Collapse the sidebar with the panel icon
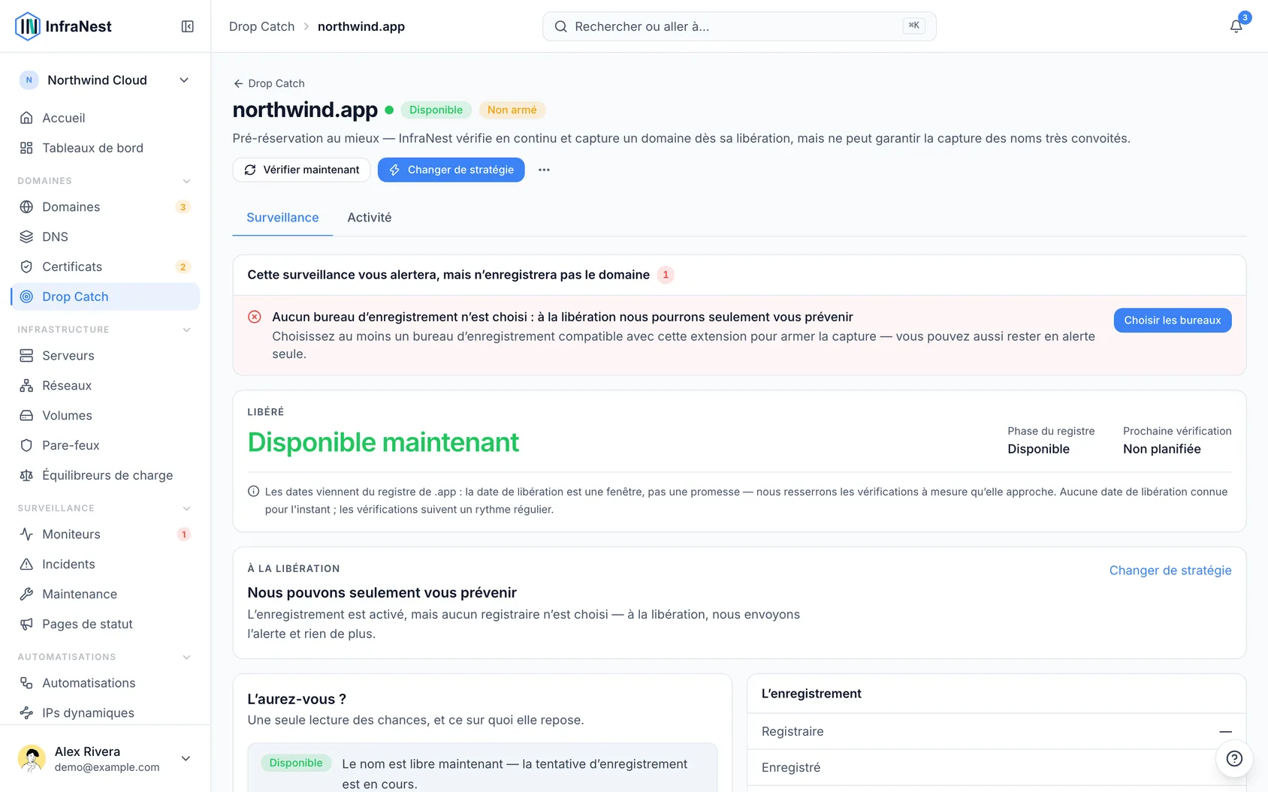The width and height of the screenshot is (1268, 792). (x=188, y=26)
